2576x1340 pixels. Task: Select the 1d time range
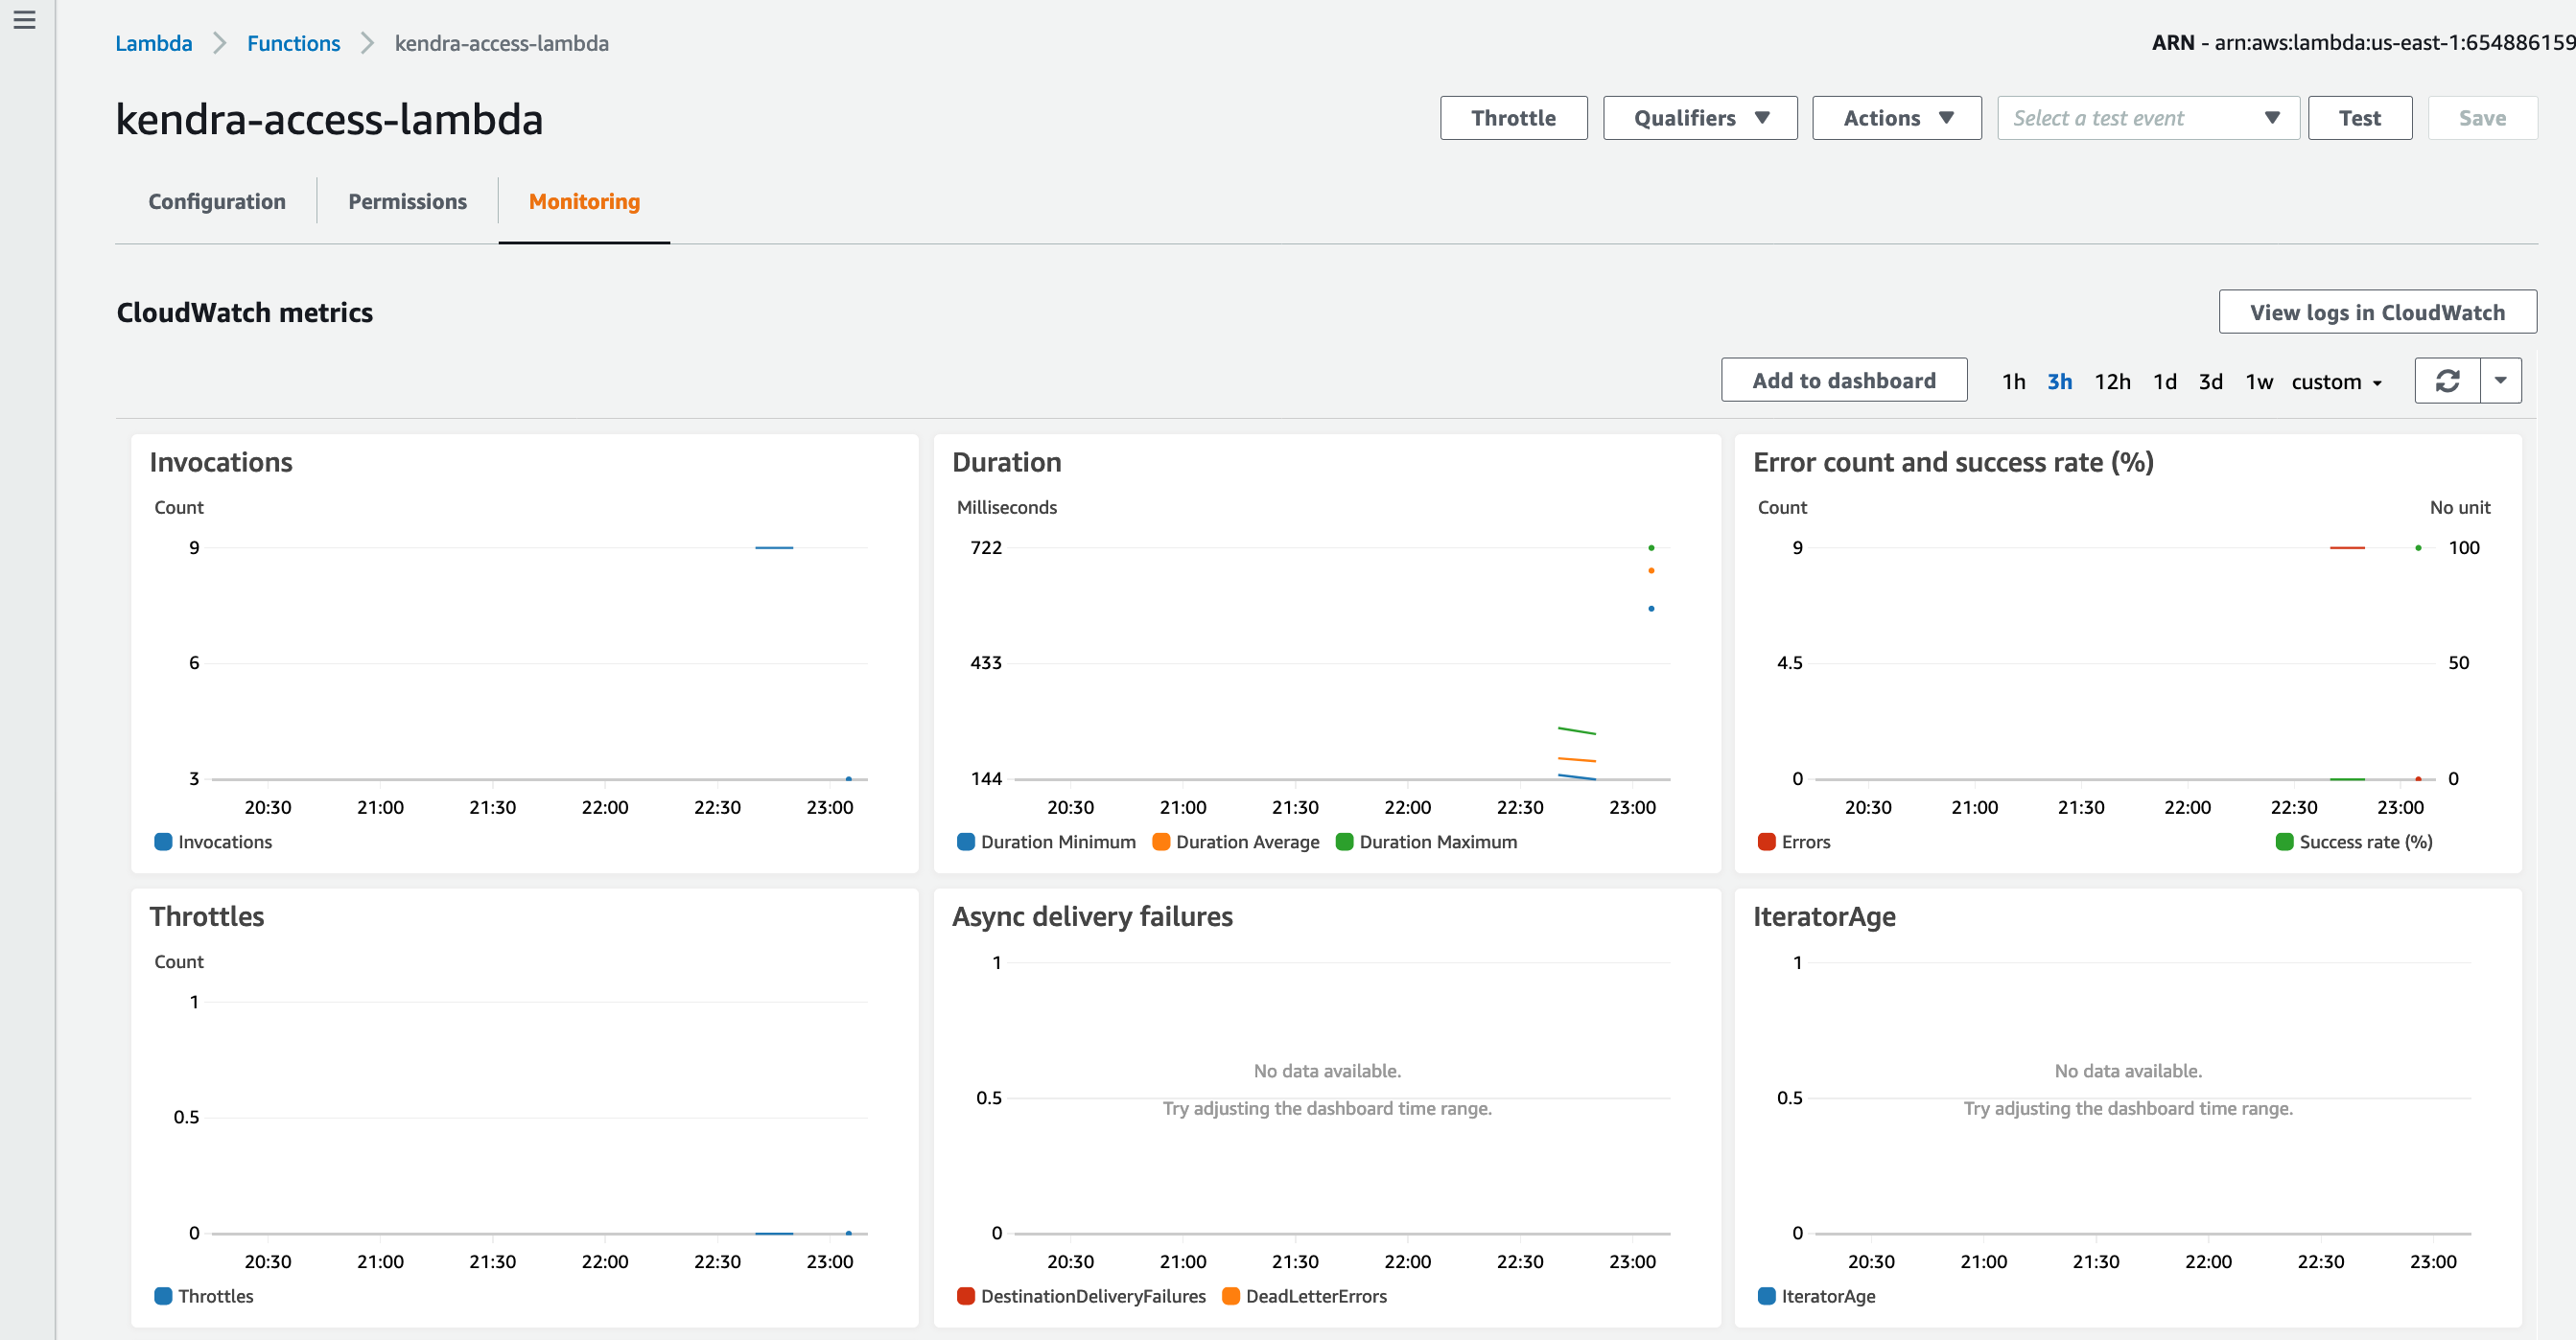click(2165, 381)
